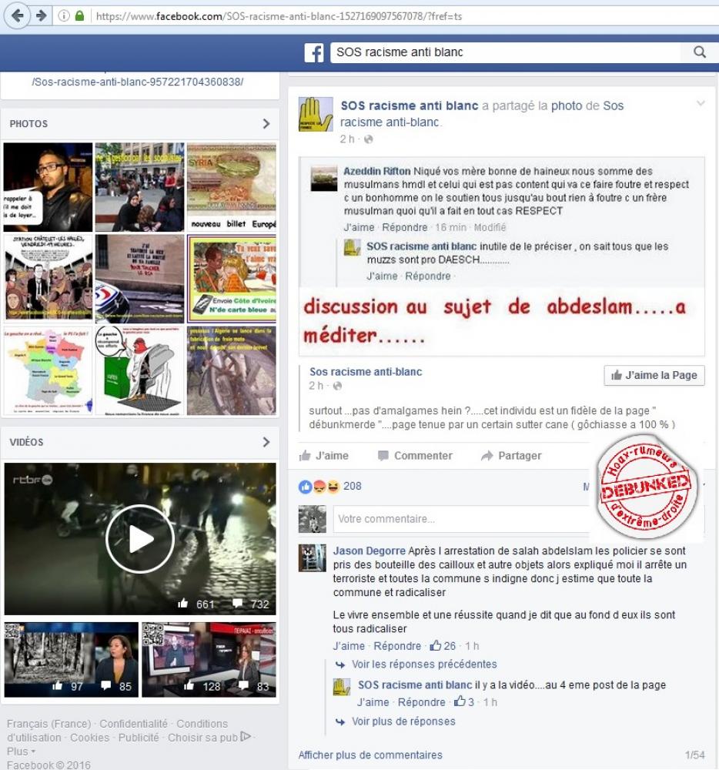Viewport: 719px width, 770px height.
Task: Open video thumbnail with 97 likes
Action: coord(71,660)
